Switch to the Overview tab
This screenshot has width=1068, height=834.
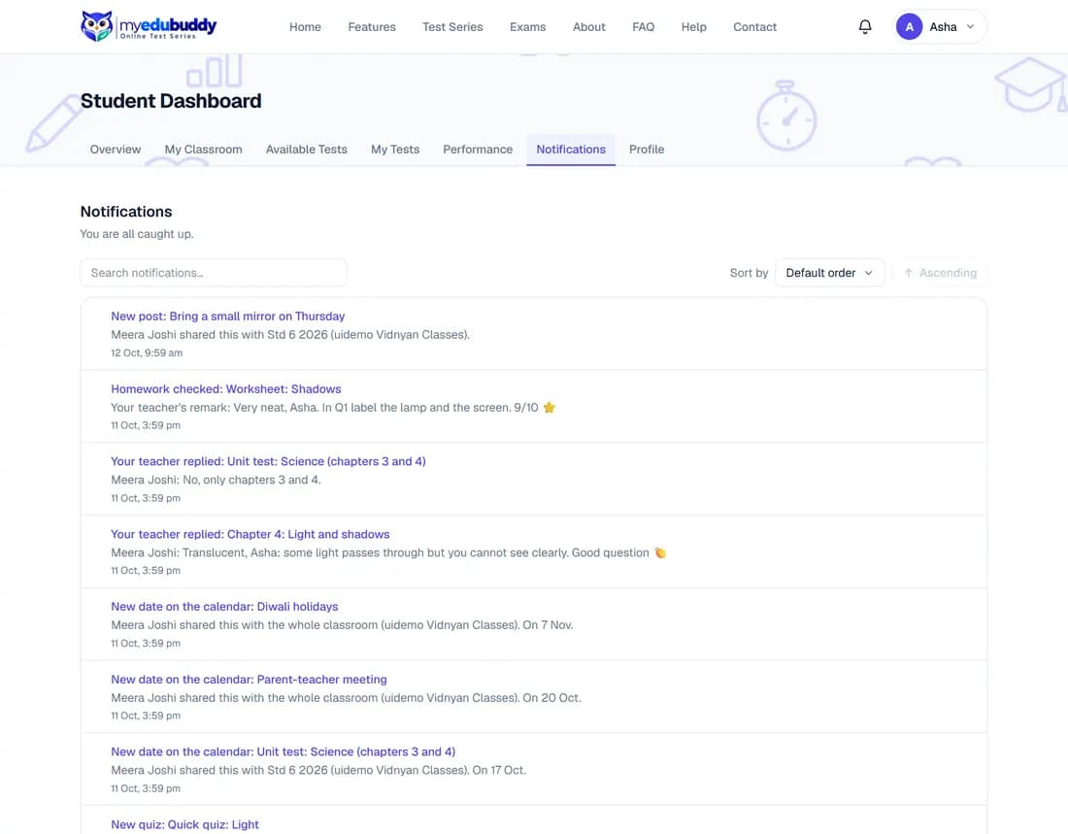116,150
